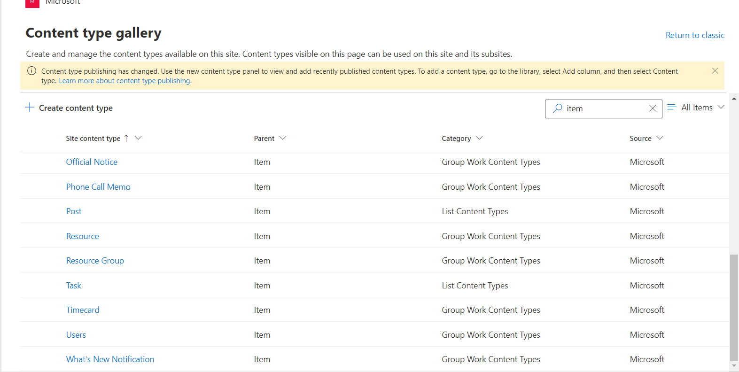This screenshot has height=372, width=739.
Task: Clear the search box with the X icon
Action: 653,108
